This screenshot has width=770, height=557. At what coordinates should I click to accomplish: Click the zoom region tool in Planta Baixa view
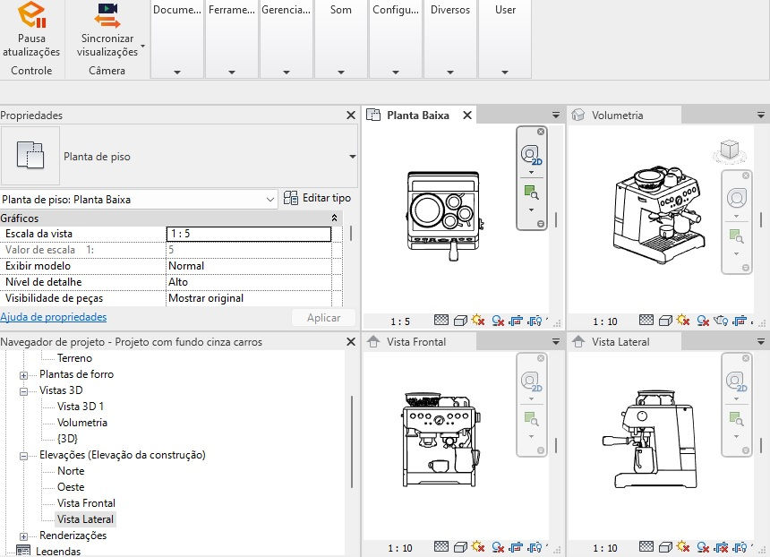pos(531,192)
